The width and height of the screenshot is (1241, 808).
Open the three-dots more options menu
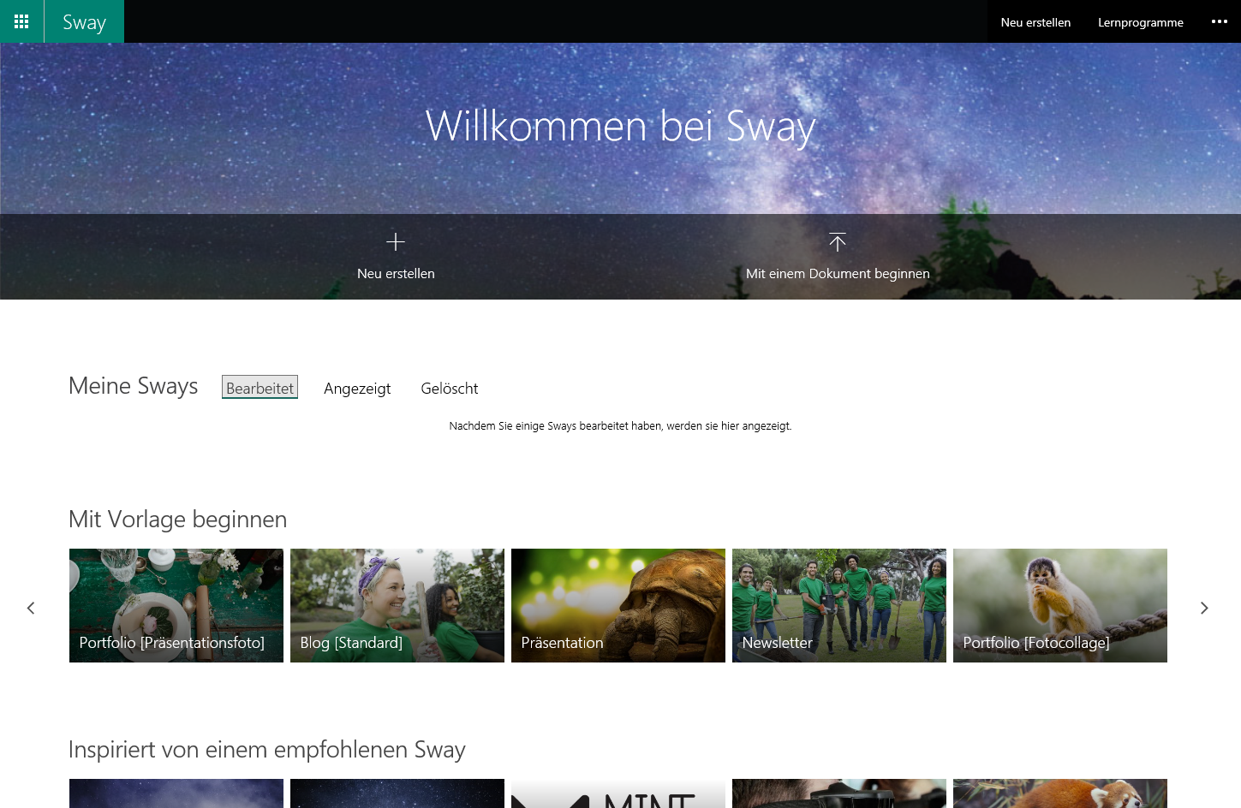(x=1220, y=21)
